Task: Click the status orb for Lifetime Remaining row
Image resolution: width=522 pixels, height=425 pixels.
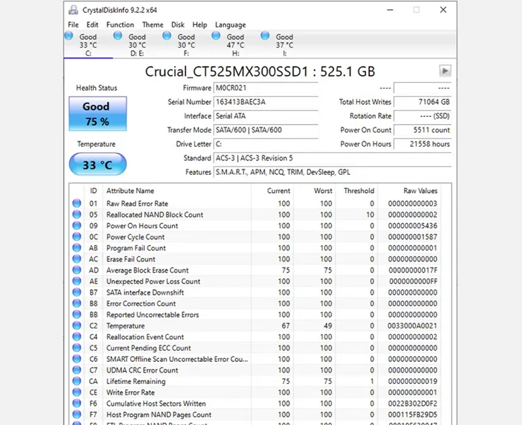Action: tap(78, 381)
